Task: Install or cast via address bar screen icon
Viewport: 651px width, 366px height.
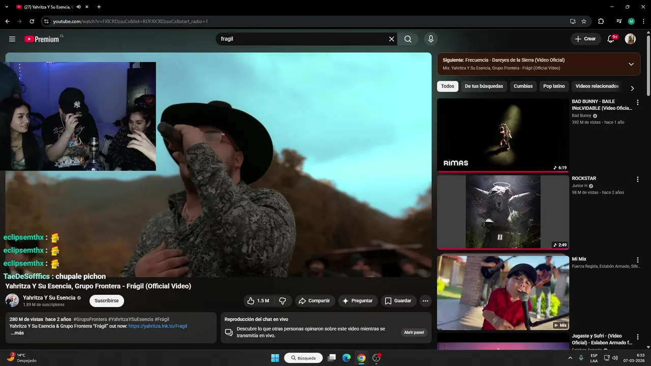Action: 573,21
